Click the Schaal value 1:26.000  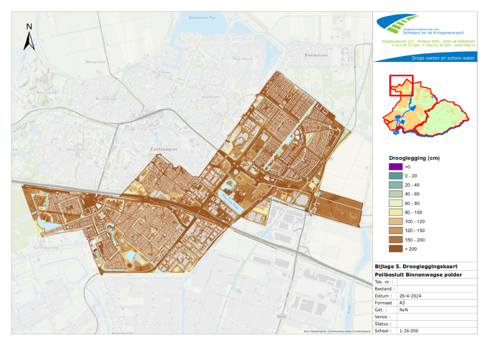coord(409,331)
